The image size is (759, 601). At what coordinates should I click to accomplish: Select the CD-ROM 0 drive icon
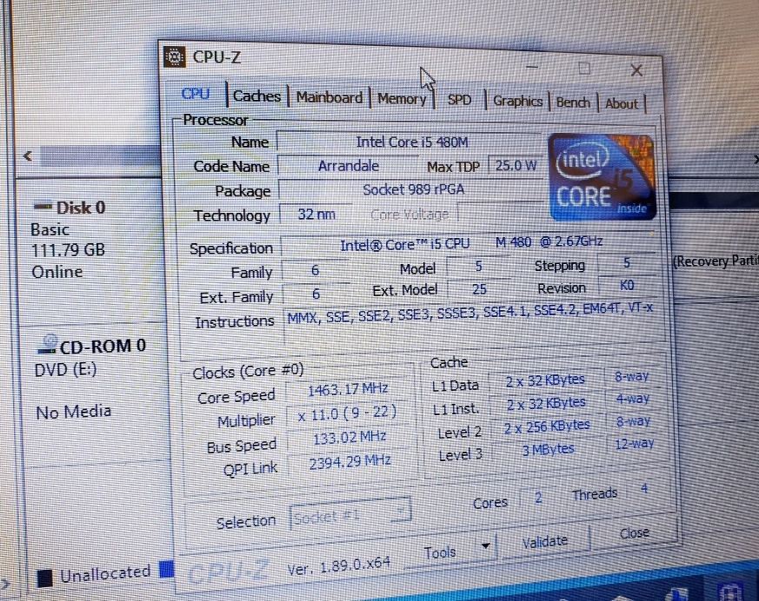[x=48, y=345]
